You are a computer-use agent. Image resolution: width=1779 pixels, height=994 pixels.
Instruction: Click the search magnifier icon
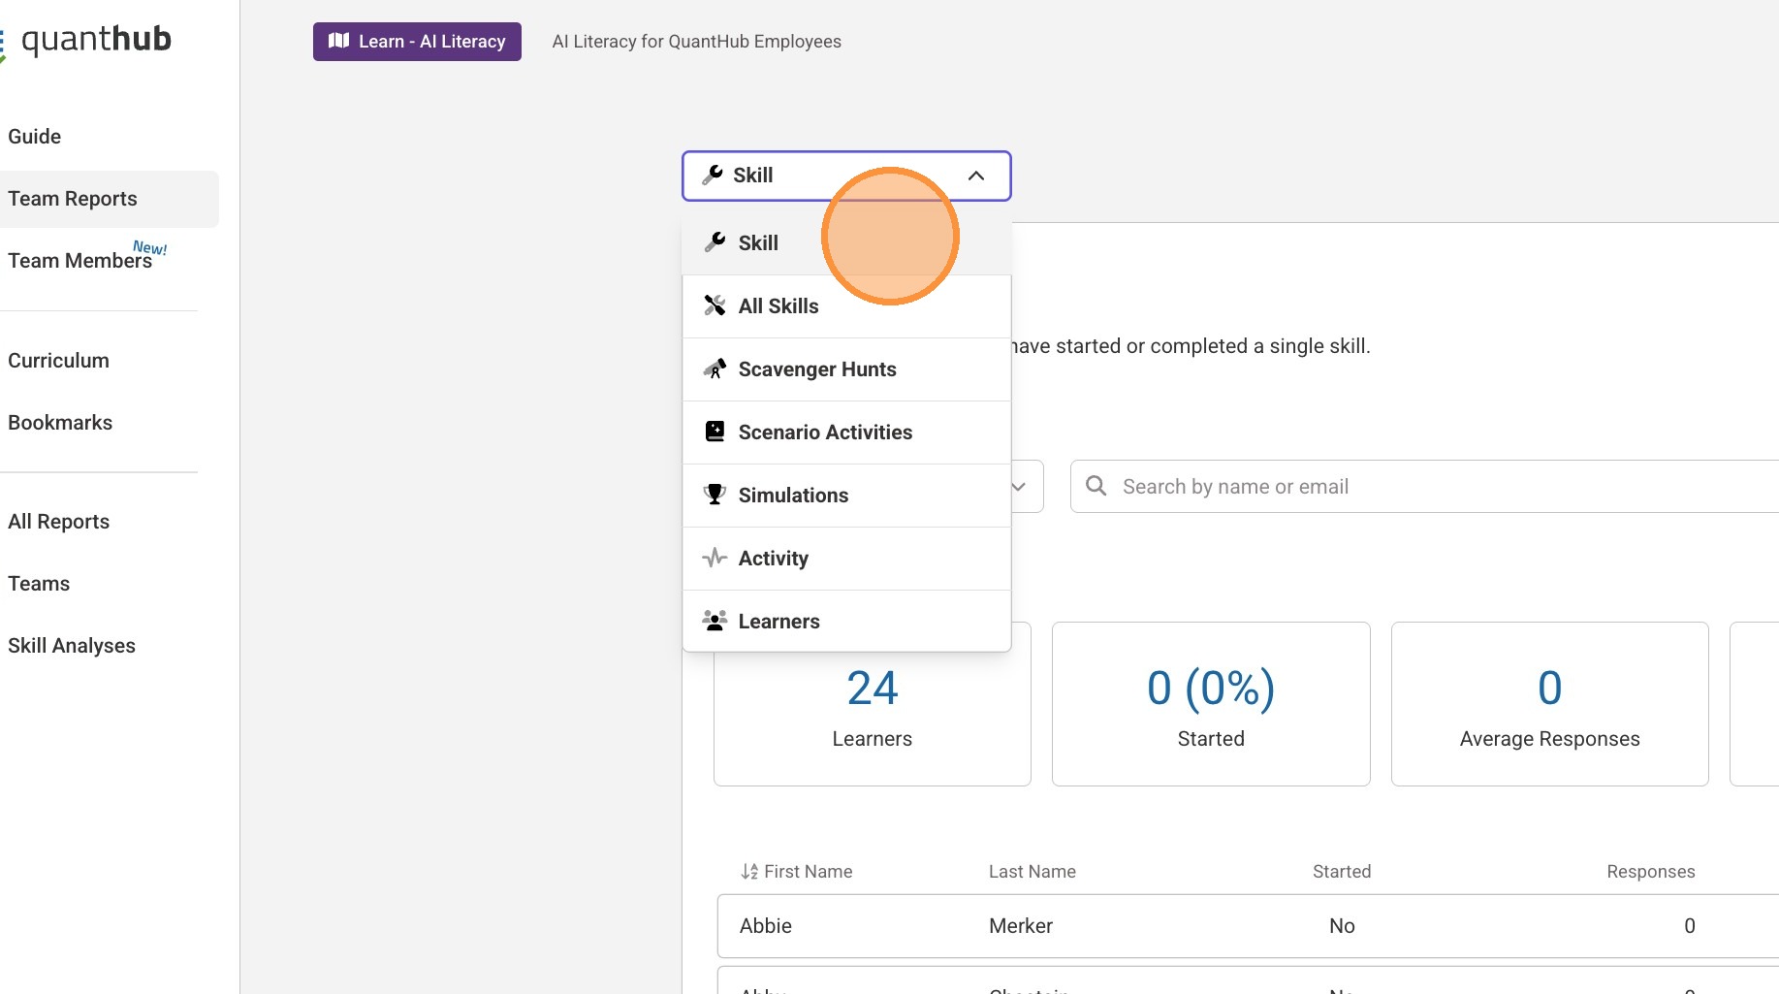pyautogui.click(x=1096, y=486)
